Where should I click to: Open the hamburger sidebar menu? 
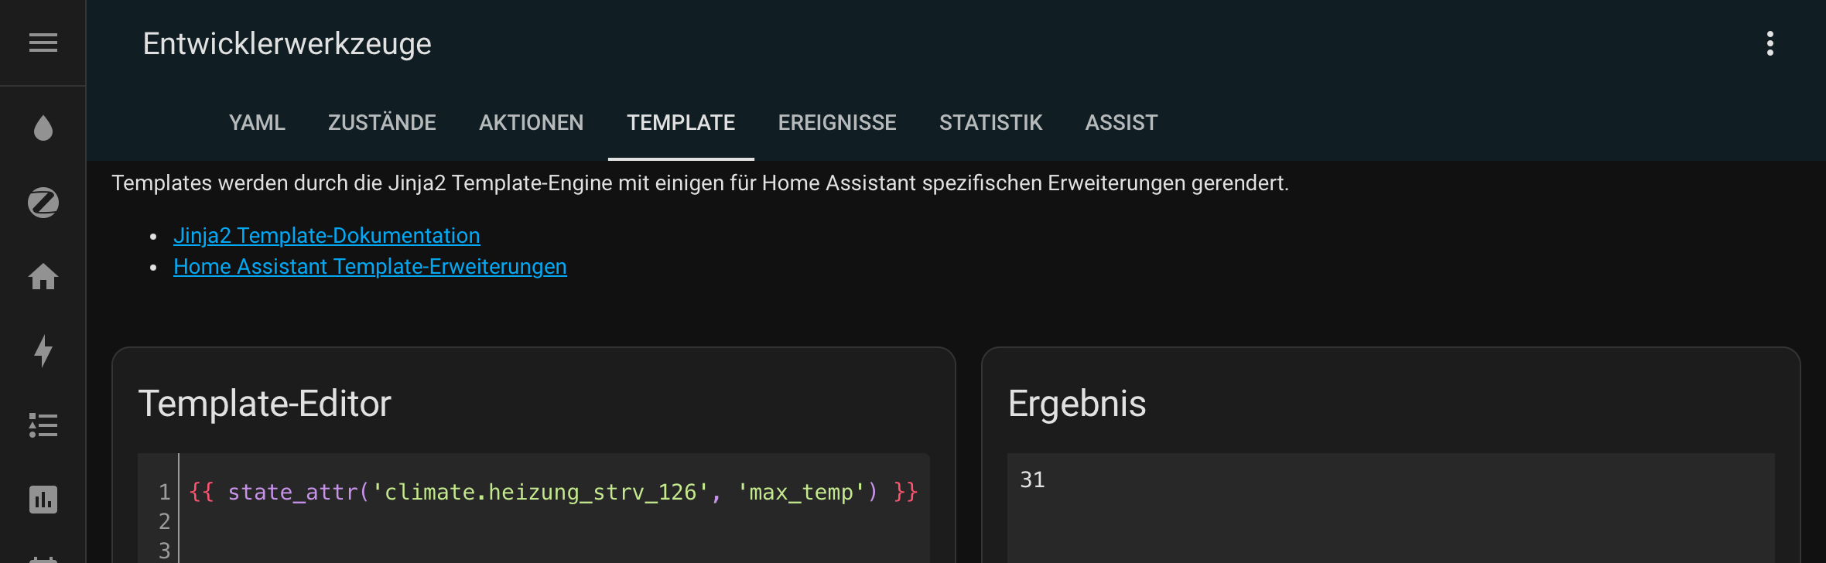click(43, 43)
